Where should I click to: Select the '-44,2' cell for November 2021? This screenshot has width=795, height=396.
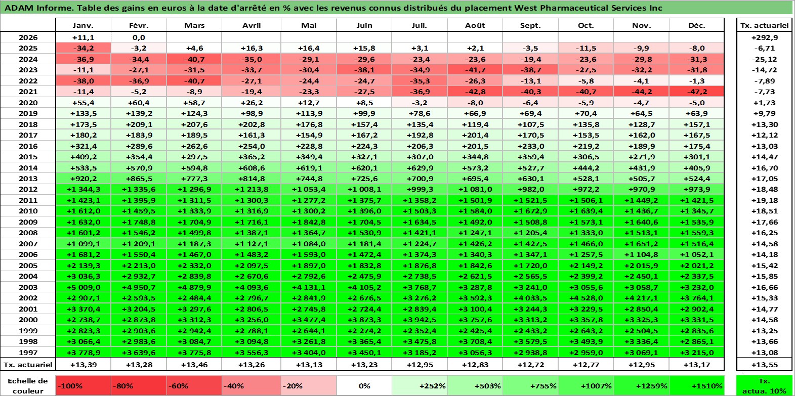pyautogui.click(x=641, y=92)
